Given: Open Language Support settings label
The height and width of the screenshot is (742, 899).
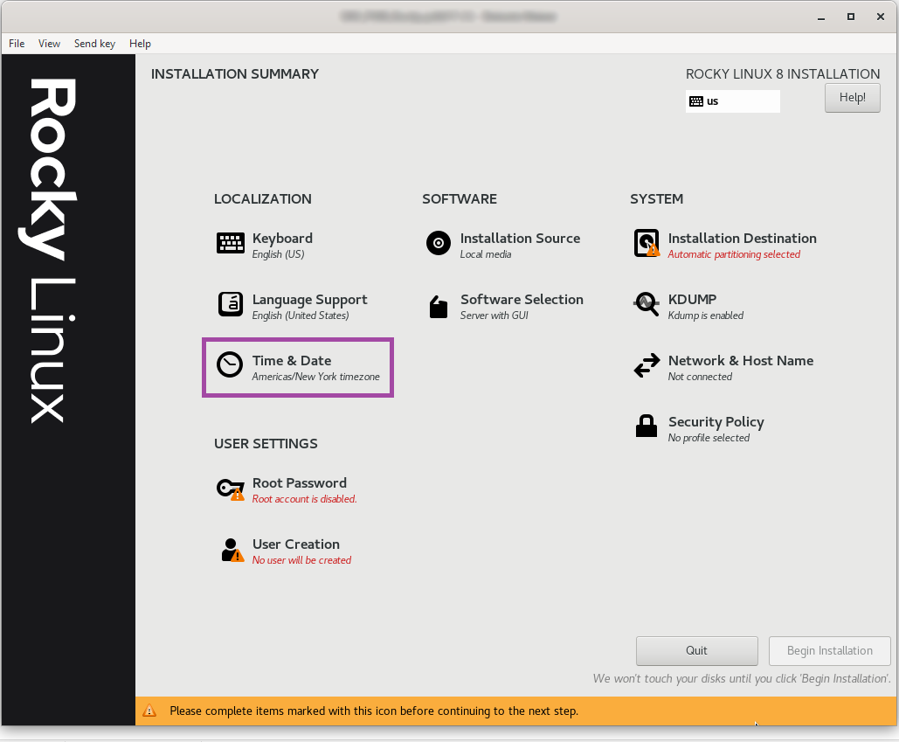Looking at the screenshot, I should point(309,299).
